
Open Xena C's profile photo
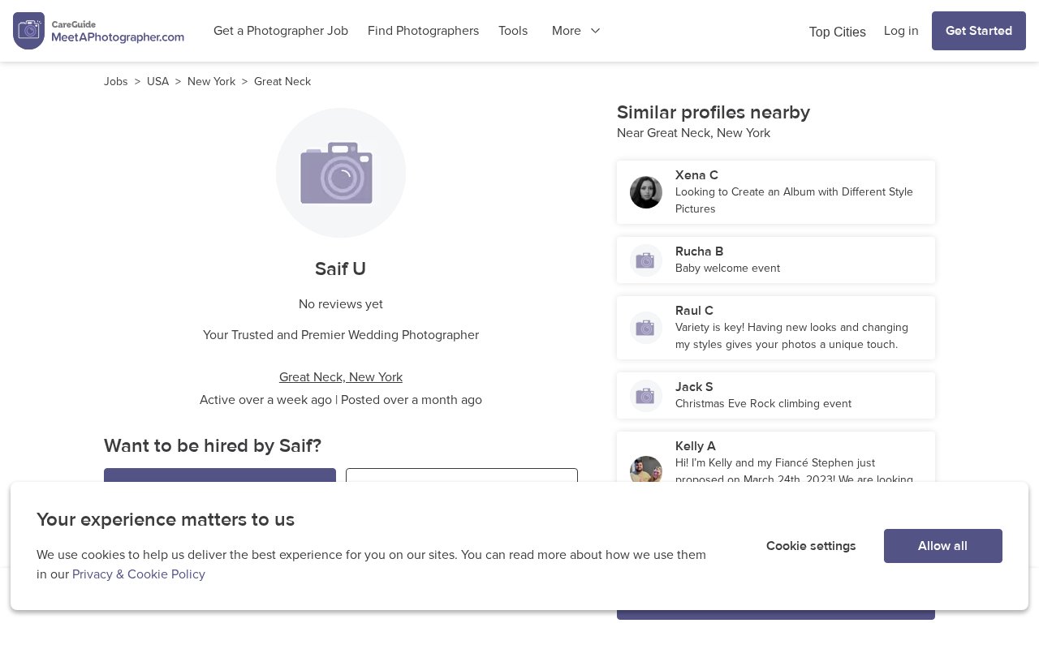[x=646, y=192]
